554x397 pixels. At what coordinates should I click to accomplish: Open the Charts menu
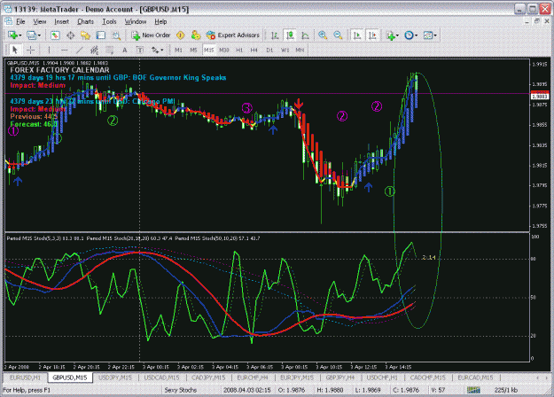85,21
